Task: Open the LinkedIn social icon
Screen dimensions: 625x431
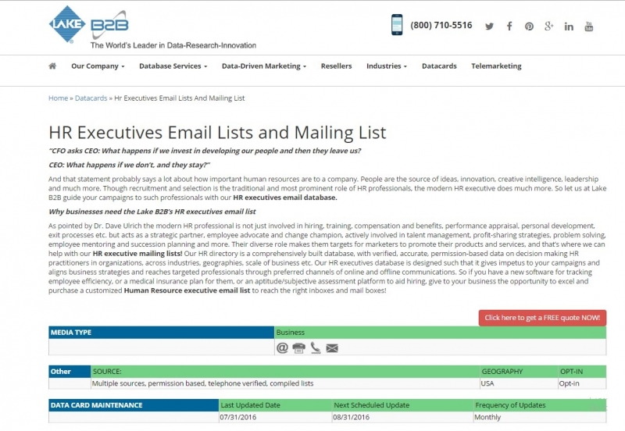Action: pyautogui.click(x=569, y=27)
